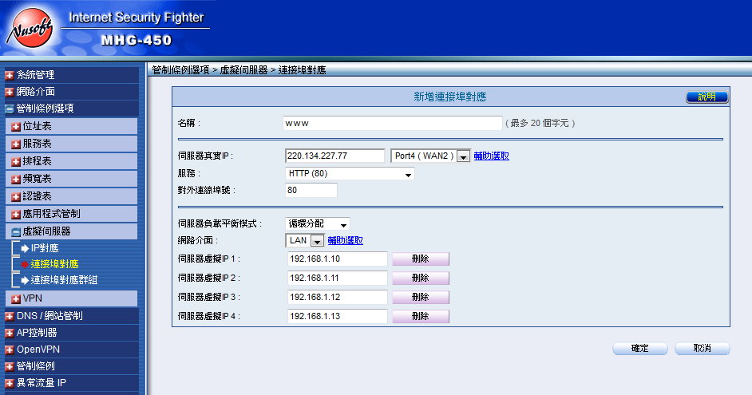Collapse the 管制條例選項 section

coord(10,109)
